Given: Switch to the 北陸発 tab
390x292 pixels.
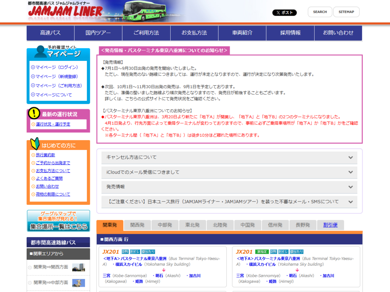Looking at the screenshot, I should (x=220, y=225).
